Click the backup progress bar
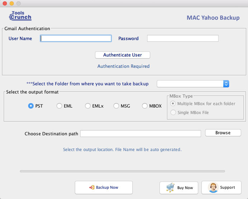The image size is (248, 199). (x=123, y=171)
